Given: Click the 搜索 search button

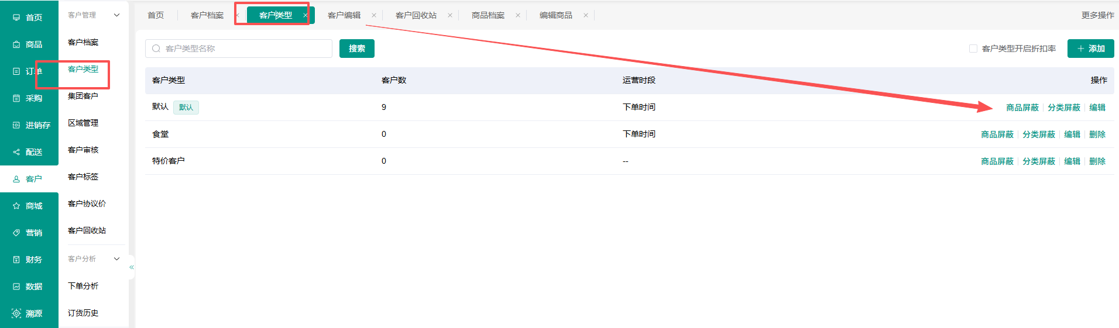Looking at the screenshot, I should click(x=357, y=49).
